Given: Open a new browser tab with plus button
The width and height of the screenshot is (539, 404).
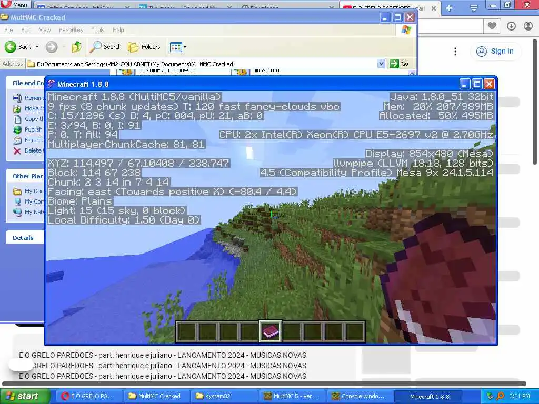Looking at the screenshot, I should pyautogui.click(x=450, y=8).
